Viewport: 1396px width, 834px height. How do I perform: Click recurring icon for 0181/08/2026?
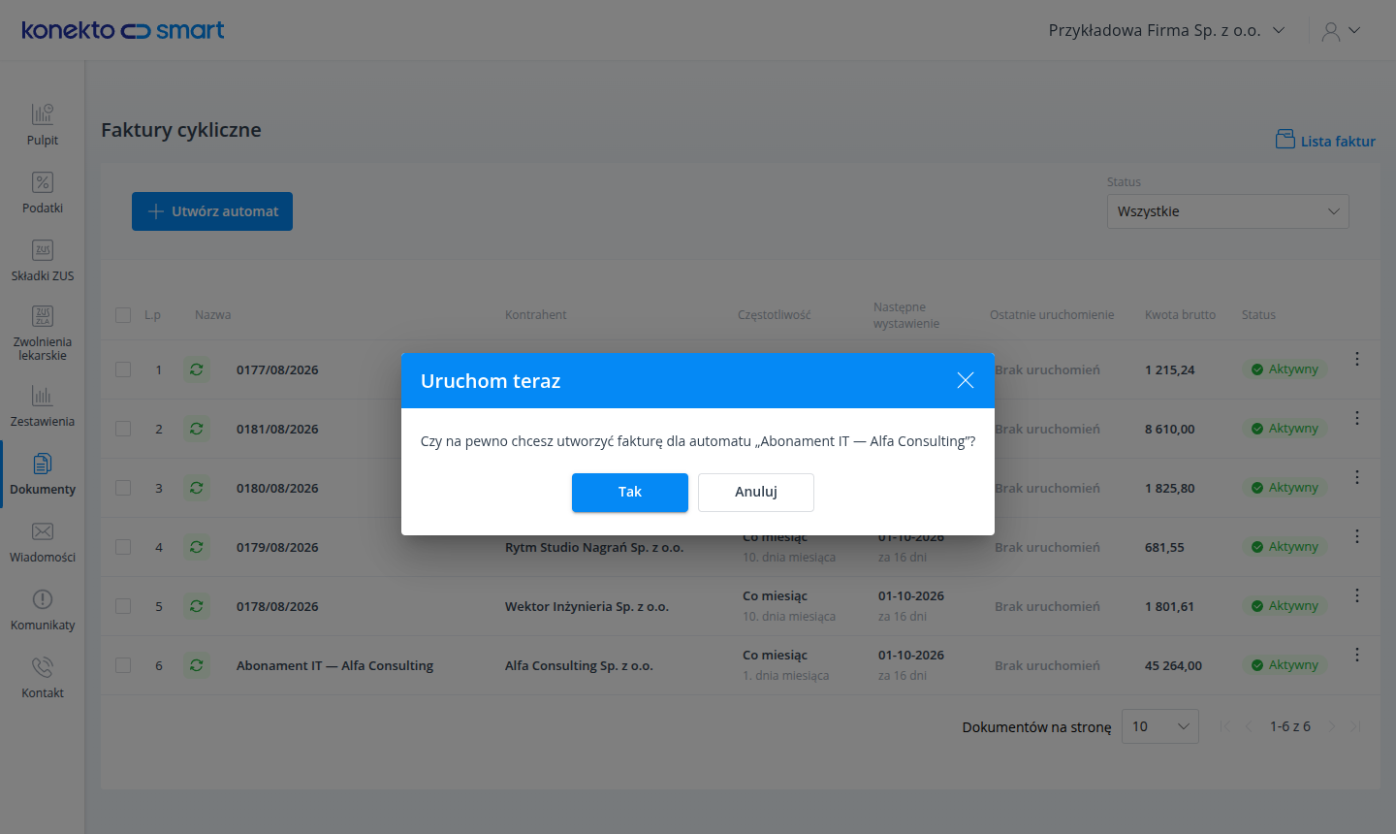click(x=197, y=429)
